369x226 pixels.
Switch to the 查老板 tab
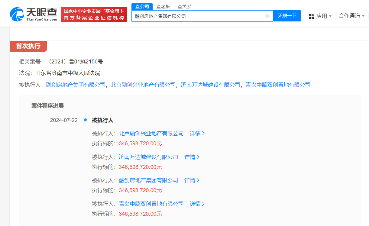163,6
